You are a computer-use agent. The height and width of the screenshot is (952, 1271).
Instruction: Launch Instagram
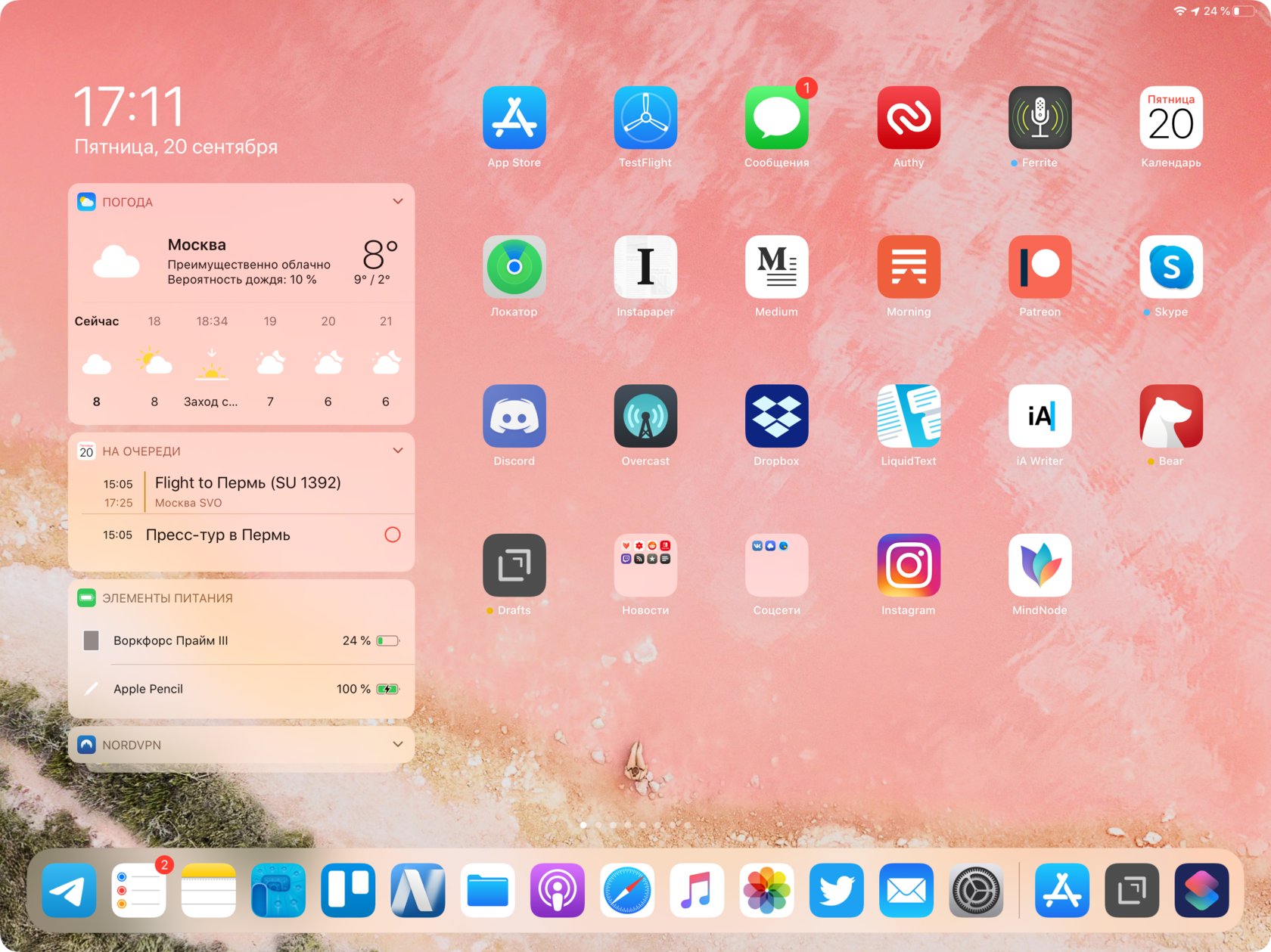[x=909, y=565]
